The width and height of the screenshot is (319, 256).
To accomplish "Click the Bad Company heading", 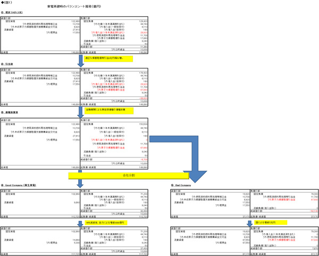I will tap(181, 185).
